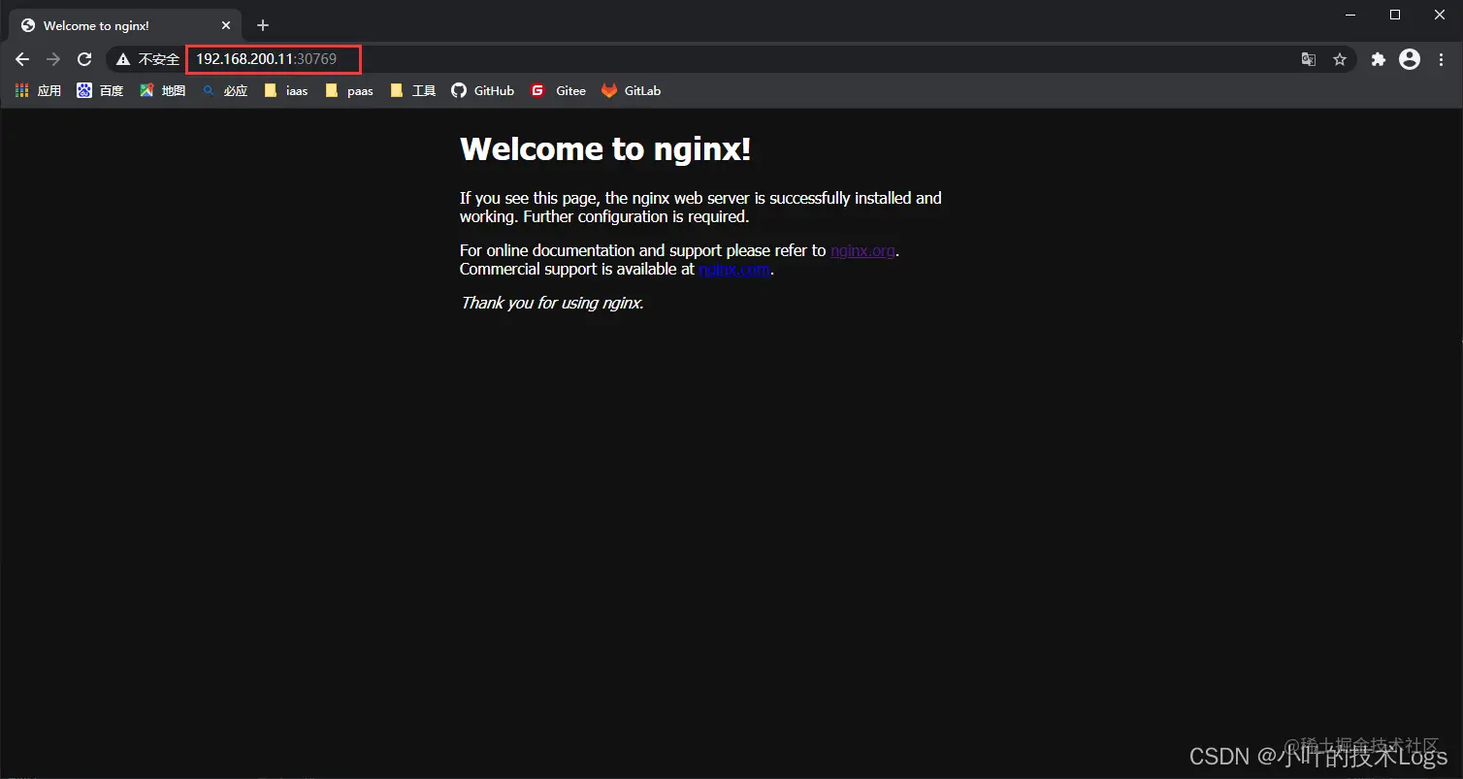
Task: Go back to the previous page
Action: pyautogui.click(x=22, y=59)
